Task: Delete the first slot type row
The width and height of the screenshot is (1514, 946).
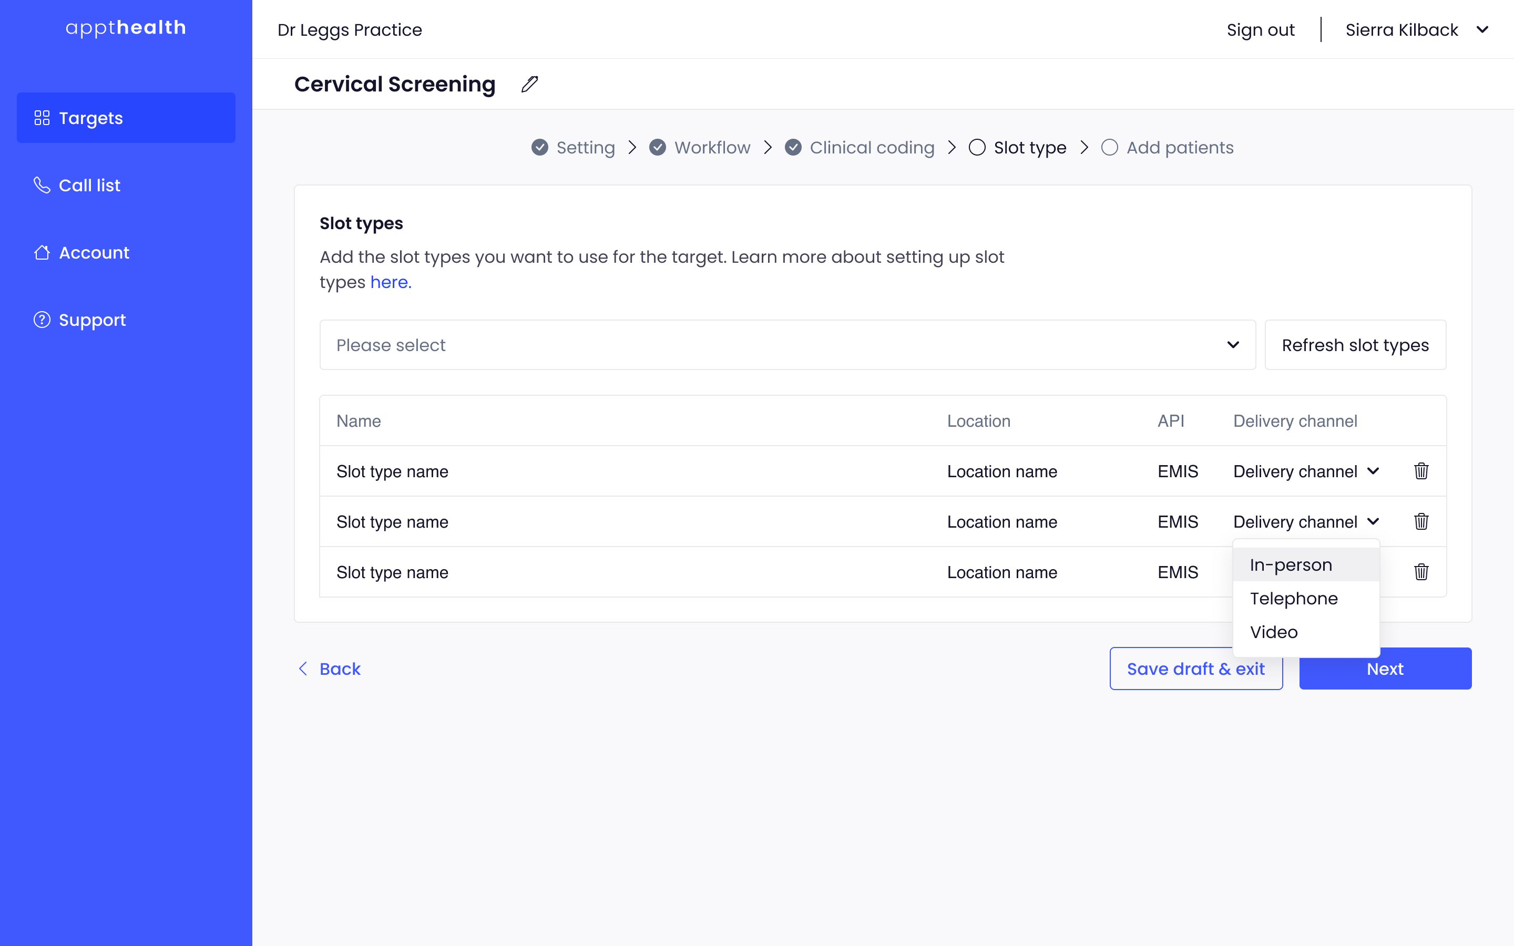Action: [1421, 471]
